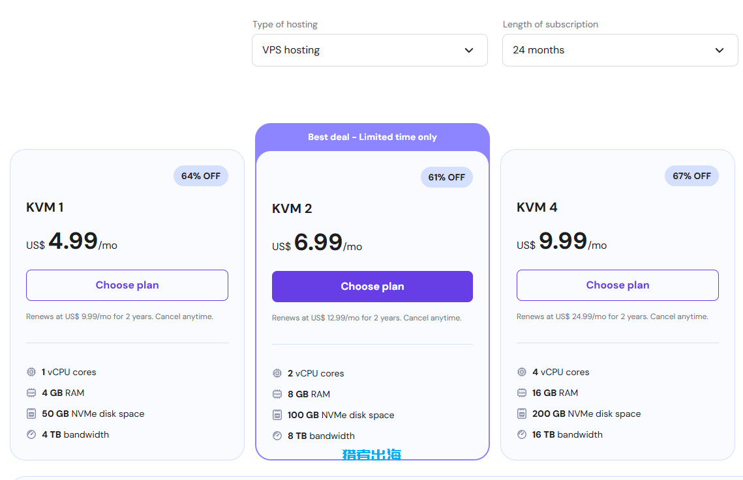
Task: Click the NVMe disk icon in KVM 1
Action: (x=31, y=414)
